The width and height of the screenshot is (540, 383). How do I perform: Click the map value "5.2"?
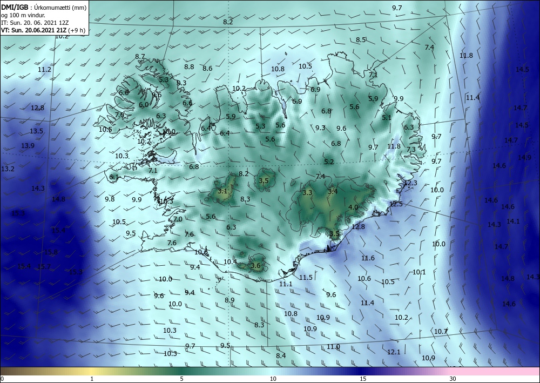[x=329, y=162]
